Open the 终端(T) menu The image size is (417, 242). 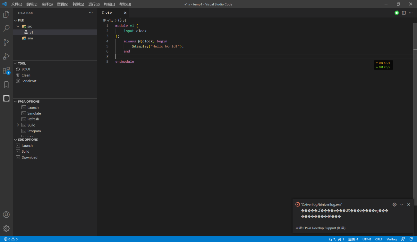(x=109, y=4)
